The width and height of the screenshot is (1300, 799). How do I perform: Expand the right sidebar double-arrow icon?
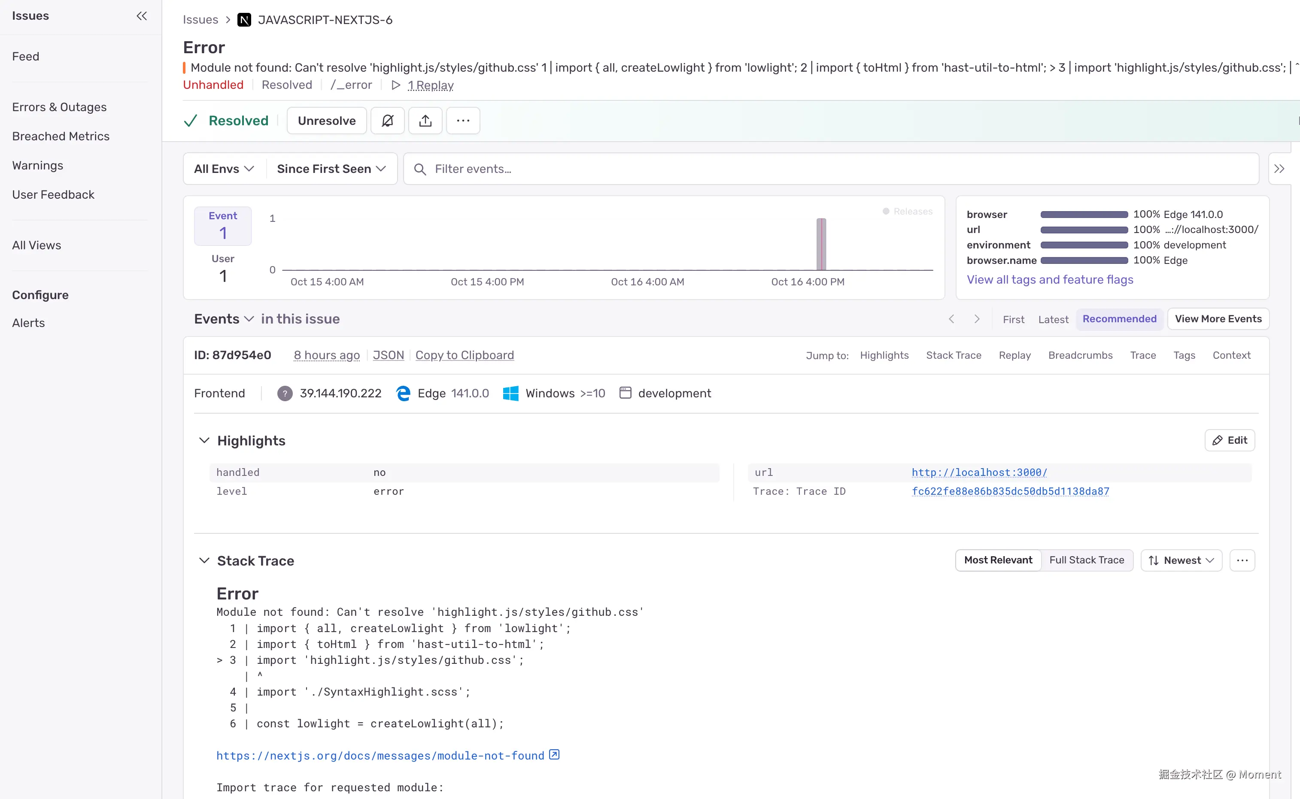1279,169
